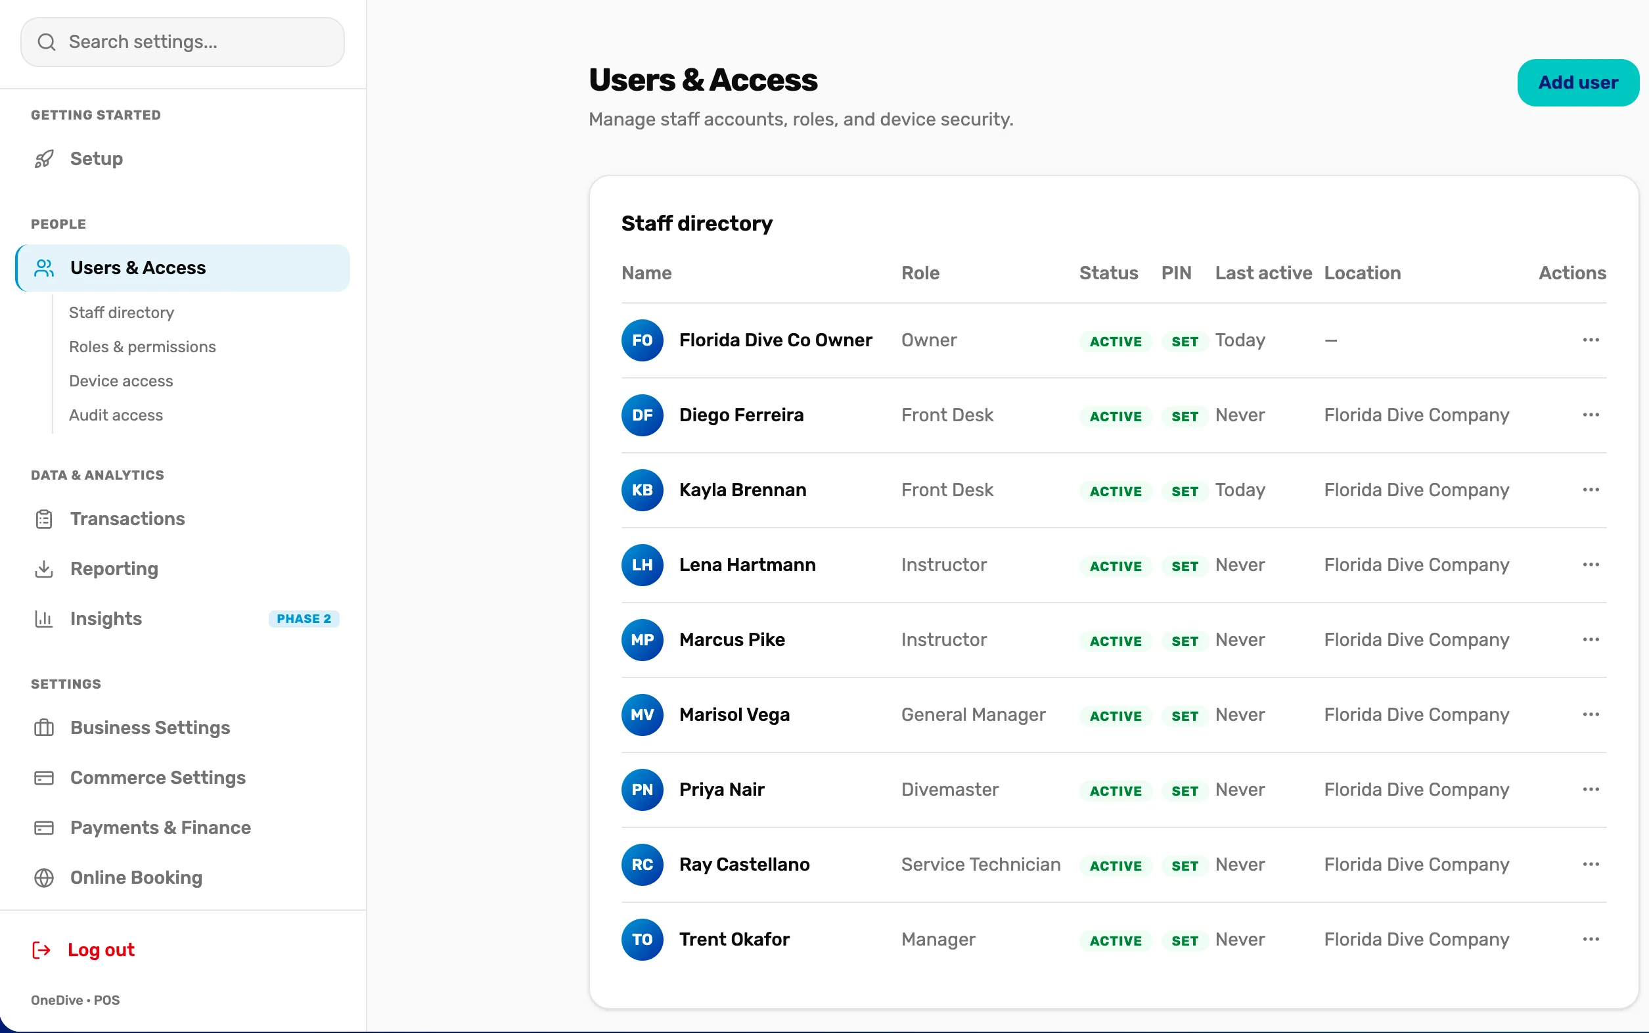Click Log out

click(101, 950)
